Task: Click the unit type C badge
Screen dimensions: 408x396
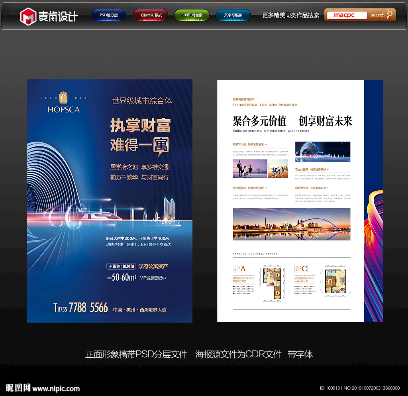Action: click(x=304, y=268)
